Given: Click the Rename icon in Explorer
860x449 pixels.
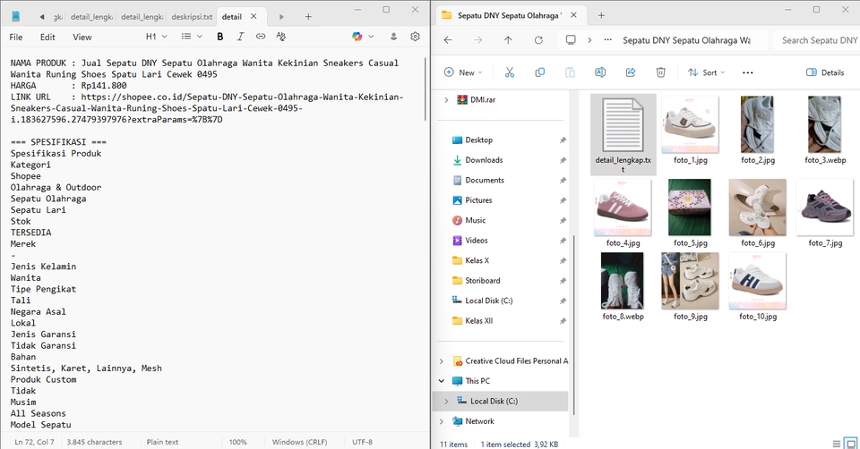Looking at the screenshot, I should coord(599,72).
